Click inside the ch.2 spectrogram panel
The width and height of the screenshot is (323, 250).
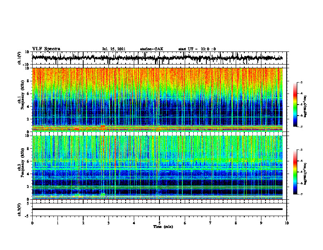(157, 167)
